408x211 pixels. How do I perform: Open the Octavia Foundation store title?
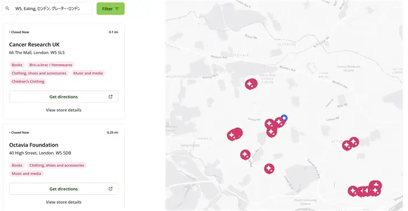34,145
